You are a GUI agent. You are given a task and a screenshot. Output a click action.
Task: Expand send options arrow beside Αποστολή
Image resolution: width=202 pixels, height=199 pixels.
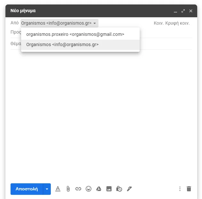(47, 189)
